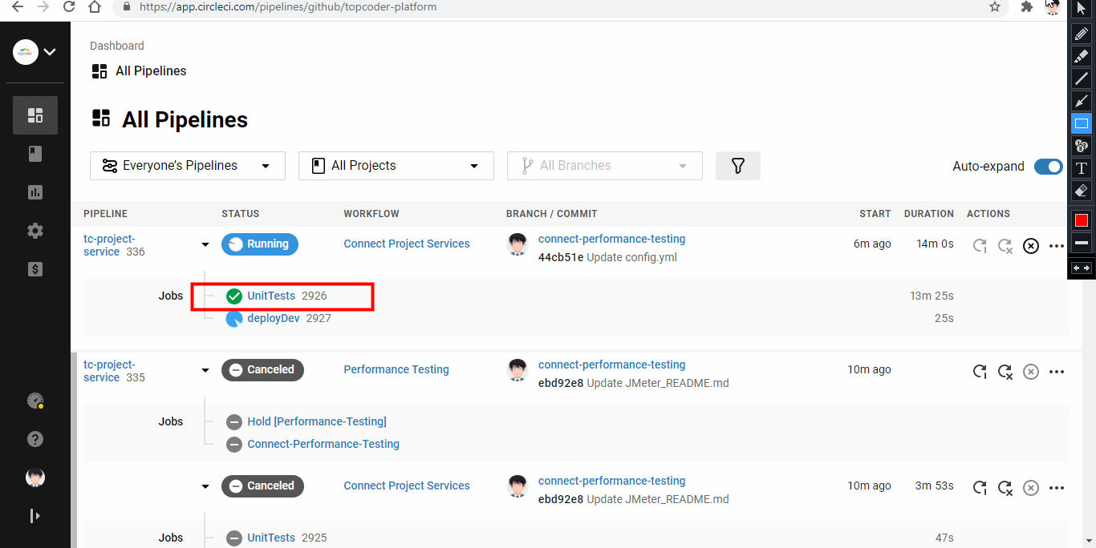
Task: Open the browser home page
Action: click(95, 7)
